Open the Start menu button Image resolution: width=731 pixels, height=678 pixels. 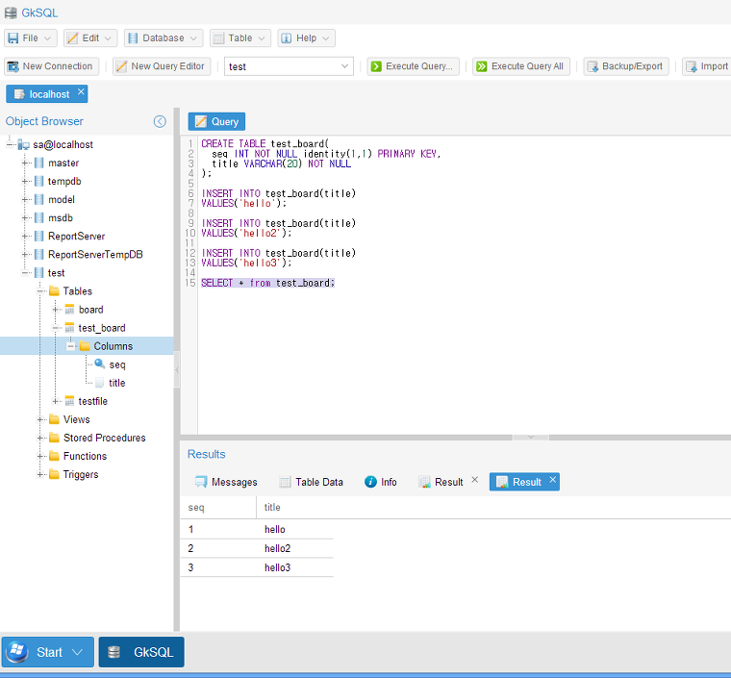coord(48,652)
